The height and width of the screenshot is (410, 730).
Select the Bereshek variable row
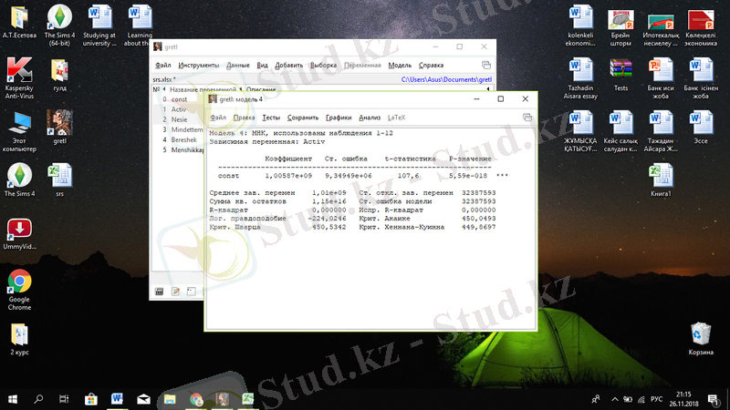(185, 139)
